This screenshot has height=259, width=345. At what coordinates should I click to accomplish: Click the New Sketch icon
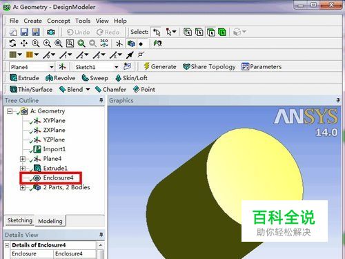(x=127, y=66)
